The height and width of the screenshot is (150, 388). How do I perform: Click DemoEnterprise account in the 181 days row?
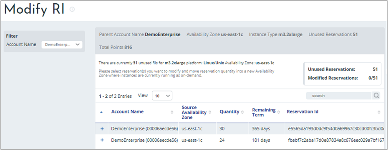144,140
